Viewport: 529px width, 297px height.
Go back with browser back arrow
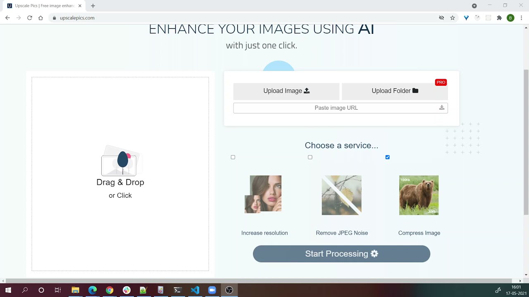point(7,18)
